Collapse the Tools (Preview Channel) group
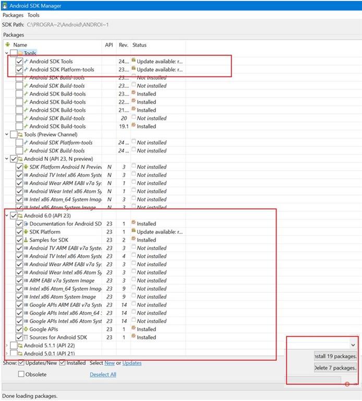The height and width of the screenshot is (401, 362). click(7, 135)
